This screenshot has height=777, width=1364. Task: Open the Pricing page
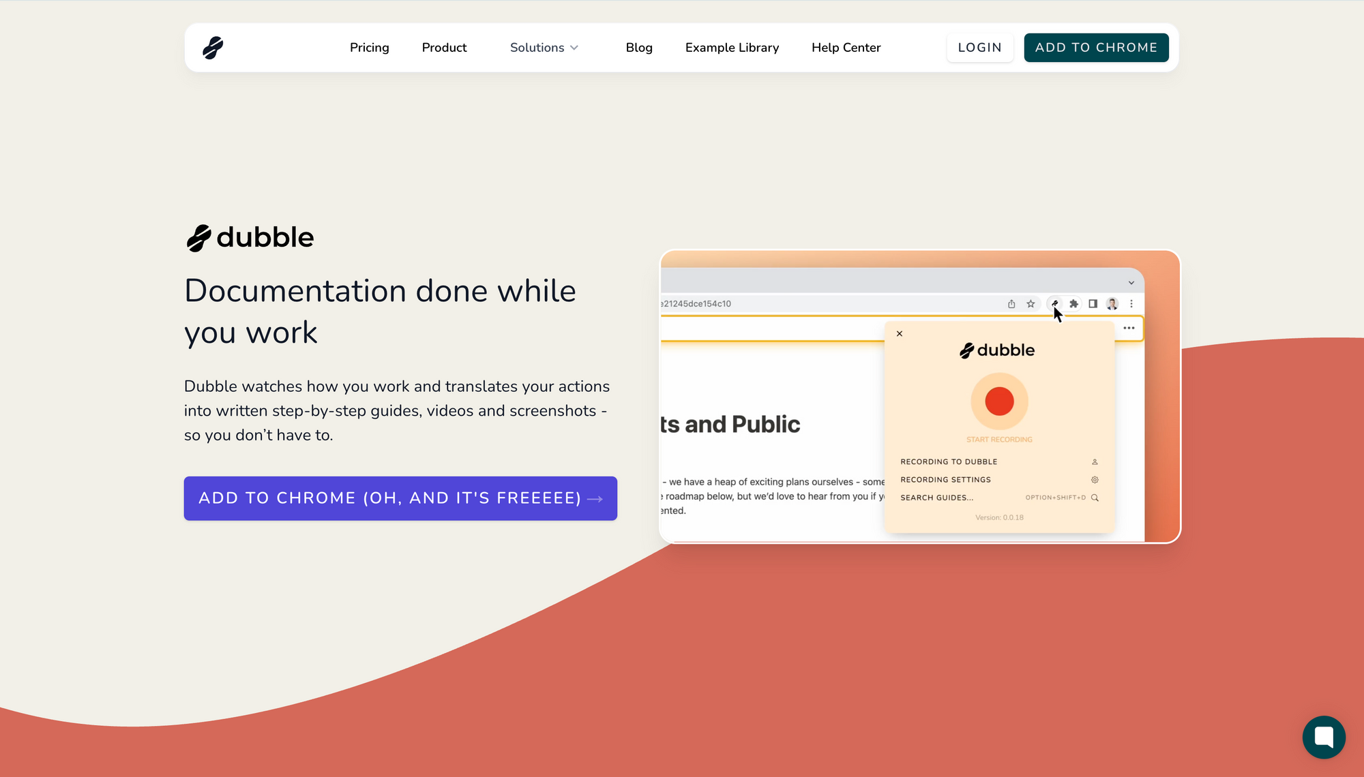pyautogui.click(x=370, y=48)
